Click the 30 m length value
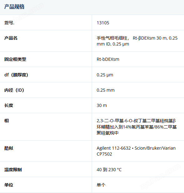Image resolution: width=184 pixels, height=193 pixels. [102, 105]
